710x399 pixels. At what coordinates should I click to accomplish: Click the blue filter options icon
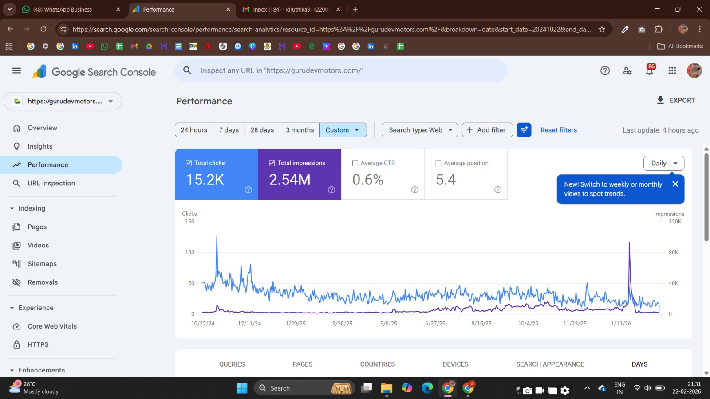[x=524, y=130]
